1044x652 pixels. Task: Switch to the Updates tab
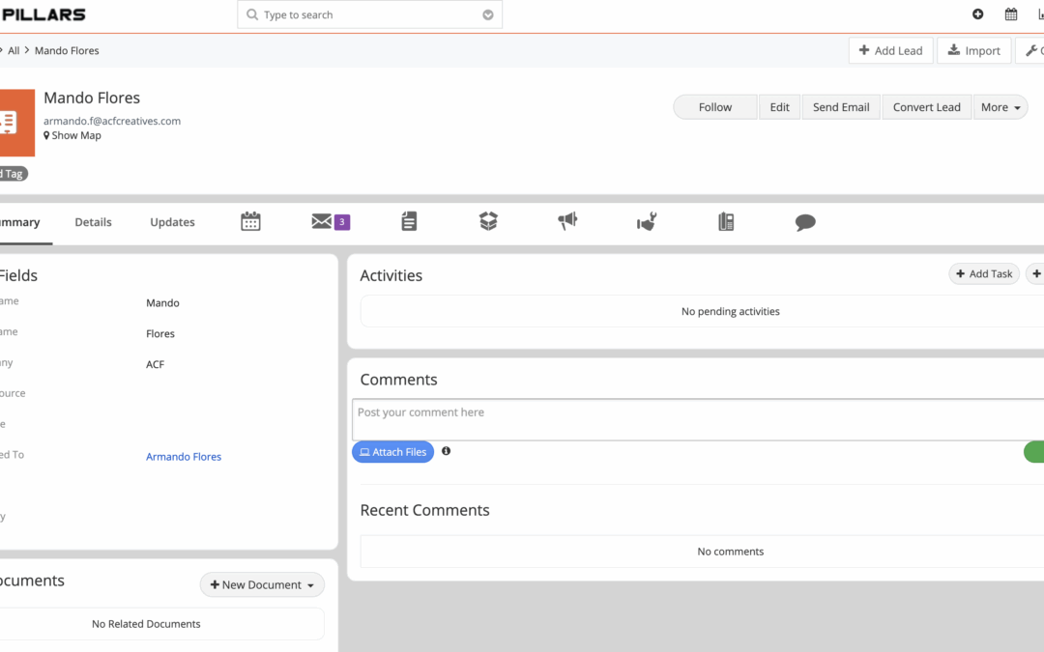172,222
